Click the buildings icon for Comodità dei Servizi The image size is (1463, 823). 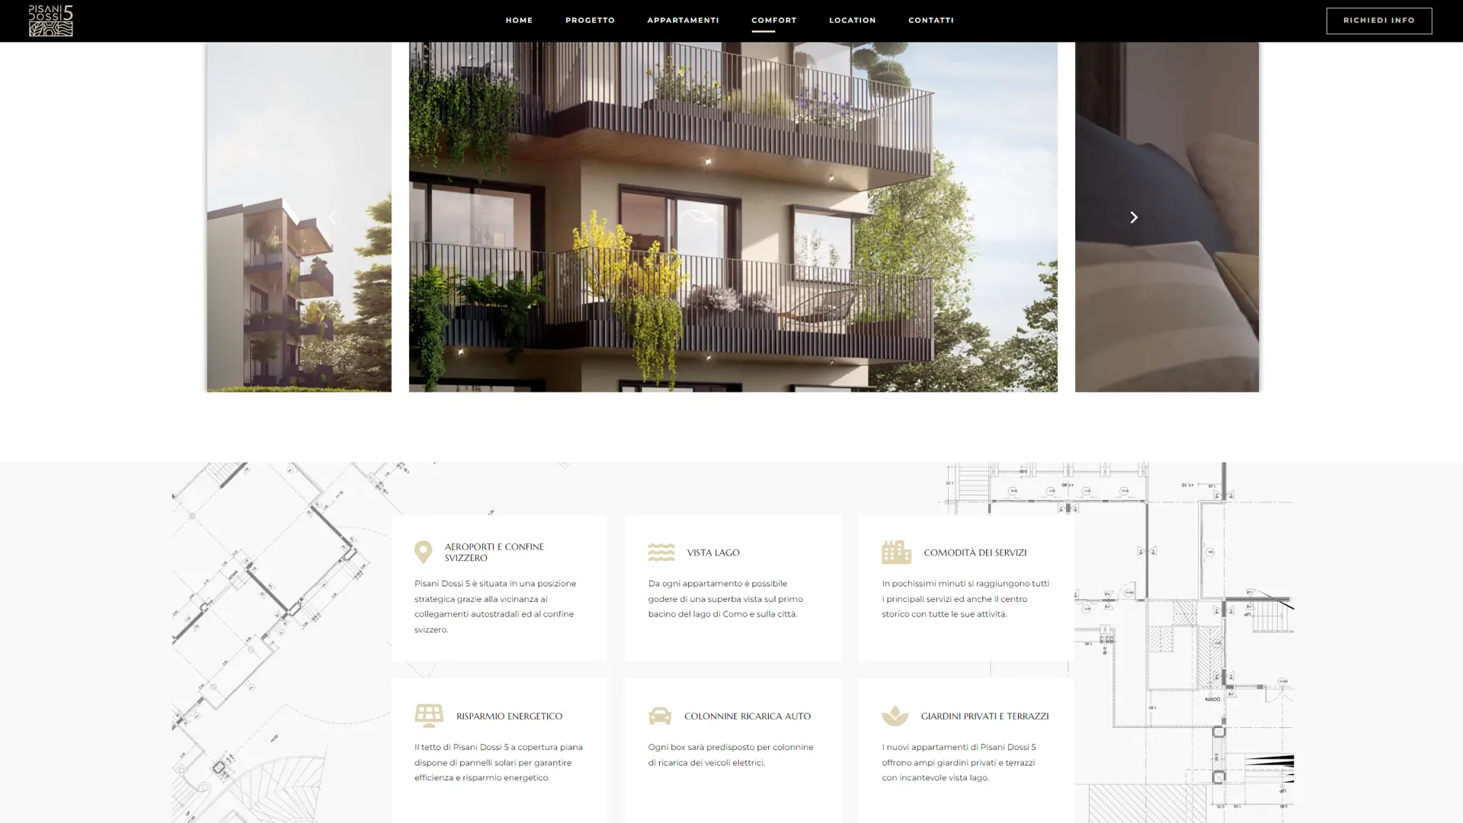click(896, 552)
